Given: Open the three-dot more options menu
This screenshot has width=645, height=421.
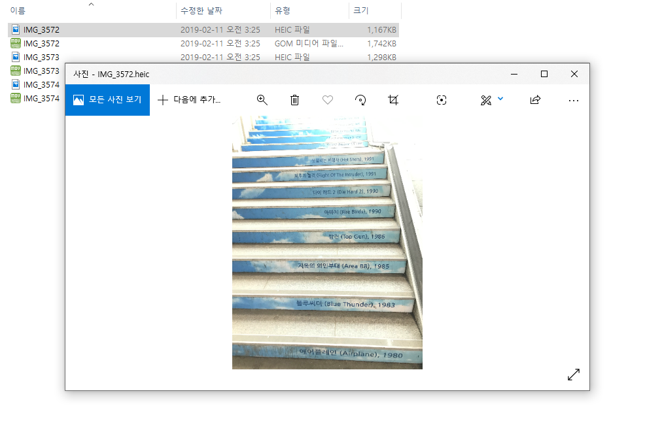Looking at the screenshot, I should pos(574,100).
